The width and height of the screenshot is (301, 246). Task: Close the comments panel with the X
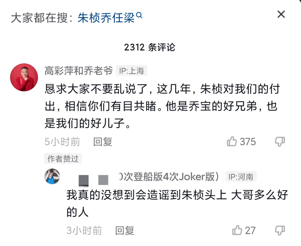pos(281,14)
